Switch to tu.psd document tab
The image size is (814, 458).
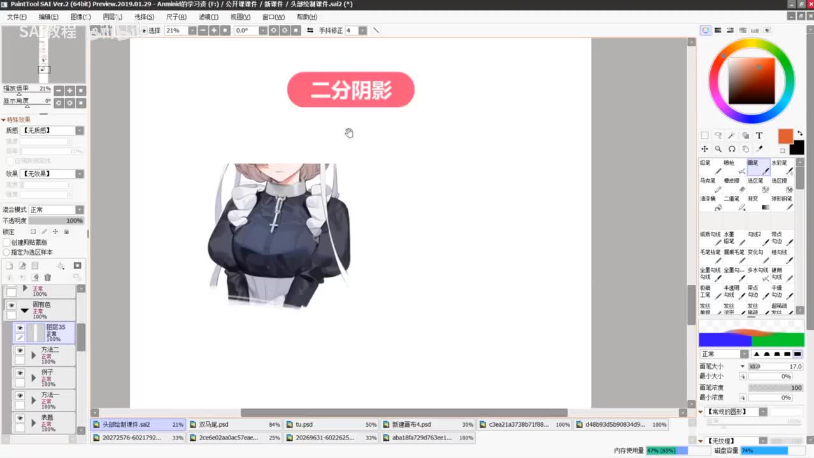(331, 424)
